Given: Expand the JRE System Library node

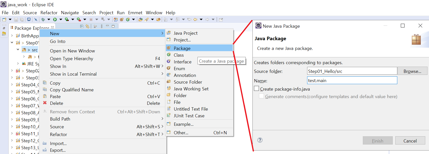Looking at the screenshot, I should (x=18, y=64).
